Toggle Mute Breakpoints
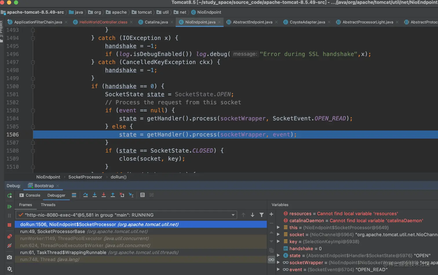This screenshot has width=438, height=275. pos(10,246)
